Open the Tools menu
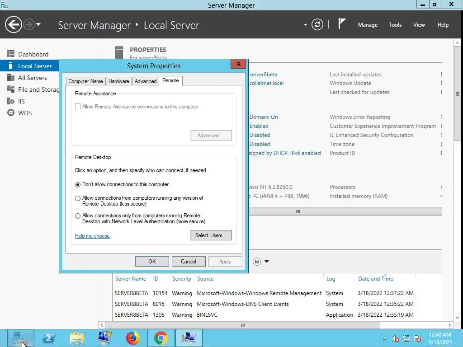This screenshot has height=347, width=463. (x=395, y=25)
